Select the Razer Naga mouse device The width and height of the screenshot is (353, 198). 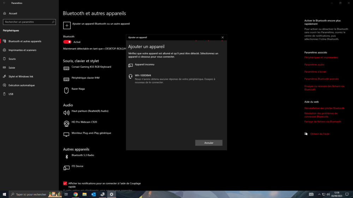pyautogui.click(x=78, y=89)
